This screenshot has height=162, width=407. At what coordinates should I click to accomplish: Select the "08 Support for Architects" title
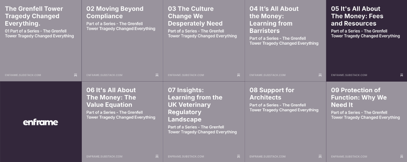[272, 94]
